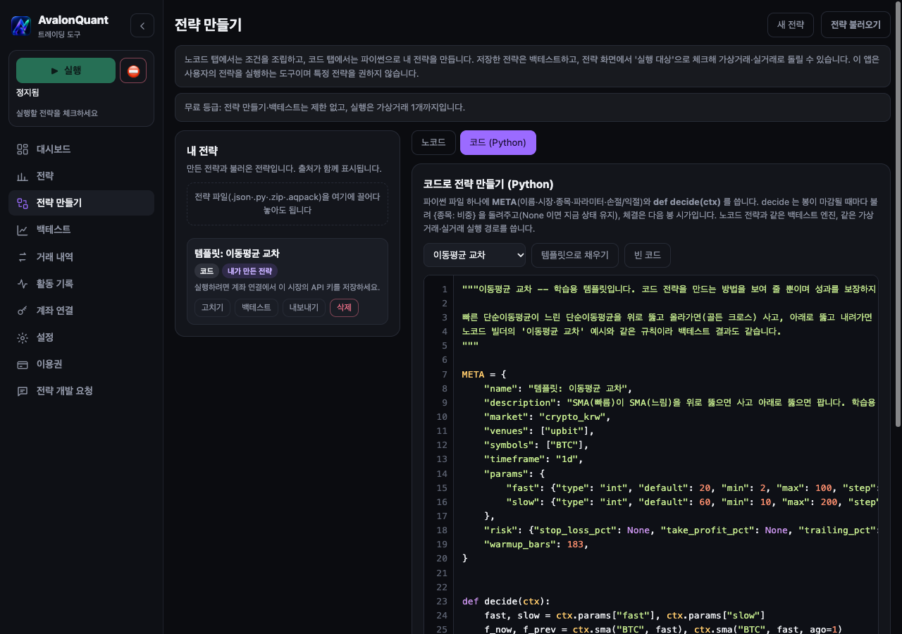Click the AvalonQuant logo icon
This screenshot has width=902, height=634.
(21, 25)
